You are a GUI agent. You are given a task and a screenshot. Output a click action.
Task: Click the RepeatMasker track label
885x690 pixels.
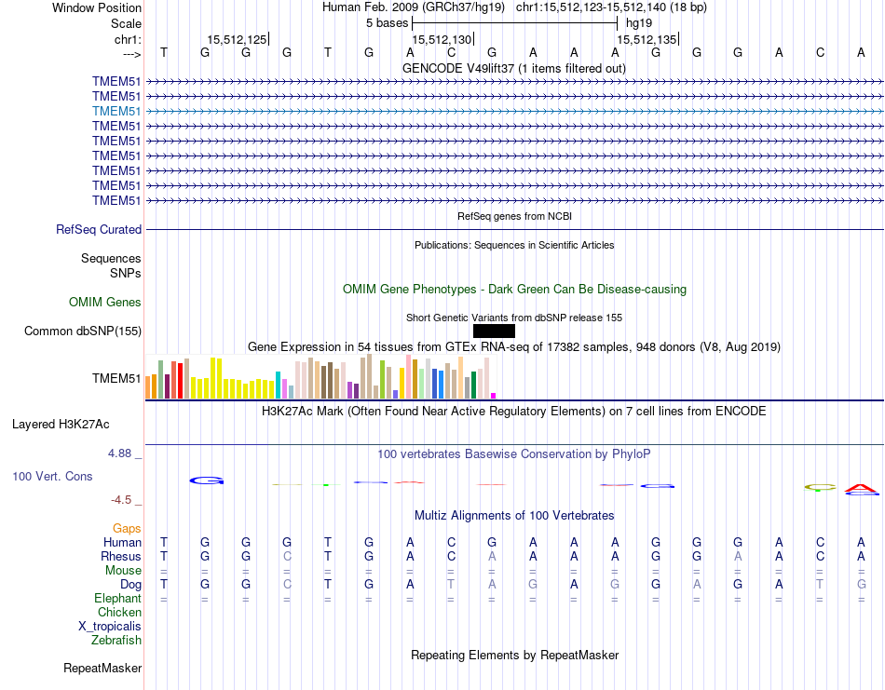click(x=102, y=669)
